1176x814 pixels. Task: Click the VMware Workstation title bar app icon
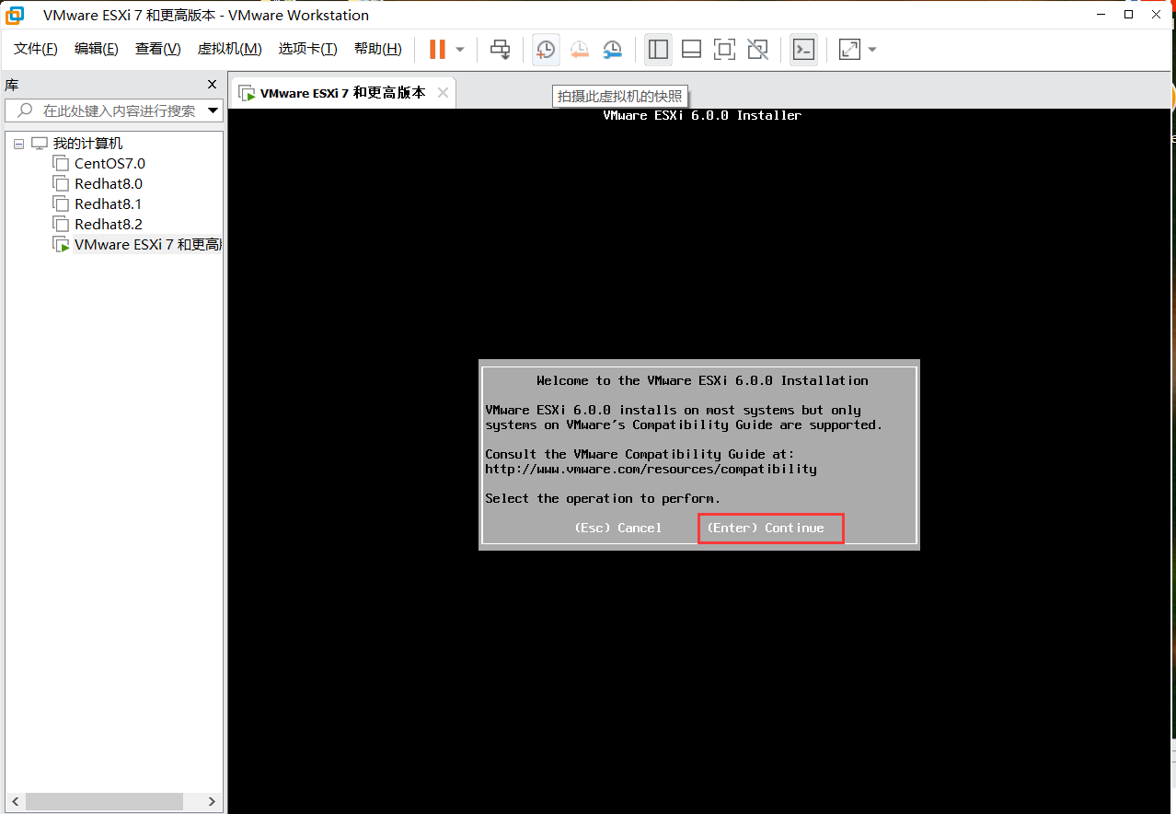pyautogui.click(x=15, y=15)
